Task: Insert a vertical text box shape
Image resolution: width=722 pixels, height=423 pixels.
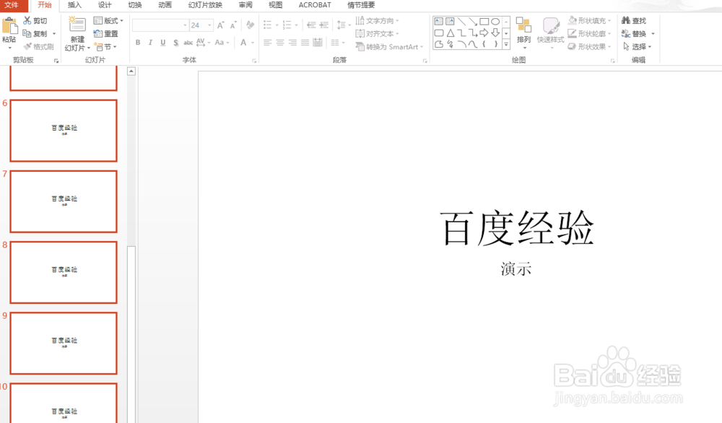Action: 450,21
